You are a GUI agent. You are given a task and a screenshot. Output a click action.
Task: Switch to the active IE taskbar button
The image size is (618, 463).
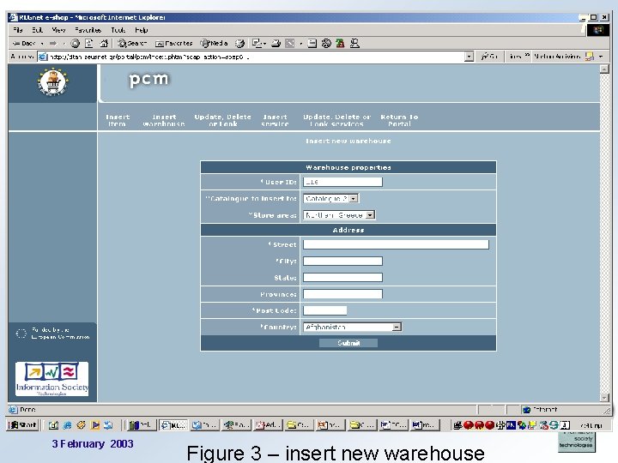click(173, 425)
